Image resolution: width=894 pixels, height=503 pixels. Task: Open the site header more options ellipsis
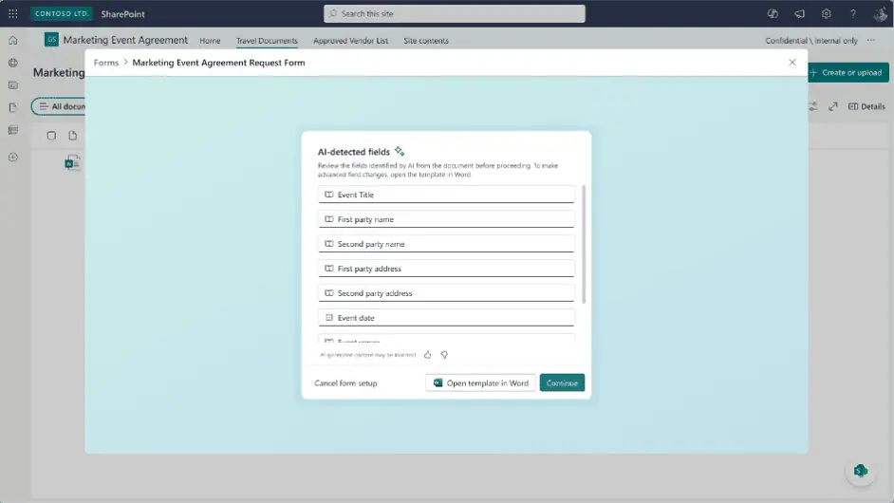pyautogui.click(x=870, y=41)
